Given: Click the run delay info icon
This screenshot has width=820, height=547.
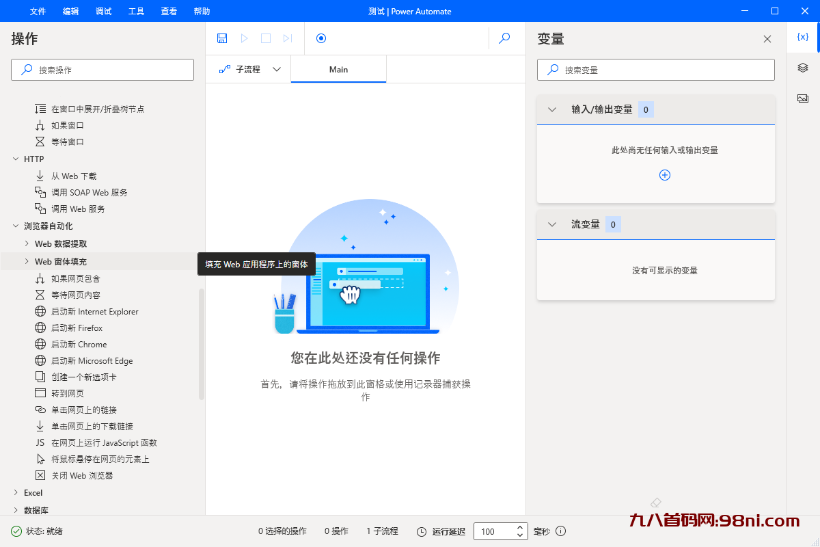Looking at the screenshot, I should point(561,531).
